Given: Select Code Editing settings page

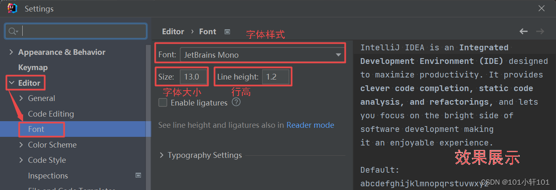Looking at the screenshot, I should [51, 114].
